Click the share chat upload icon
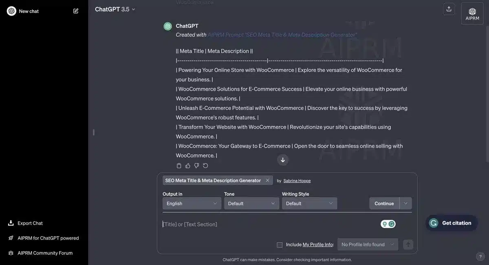This screenshot has height=265, width=489. pos(449,9)
